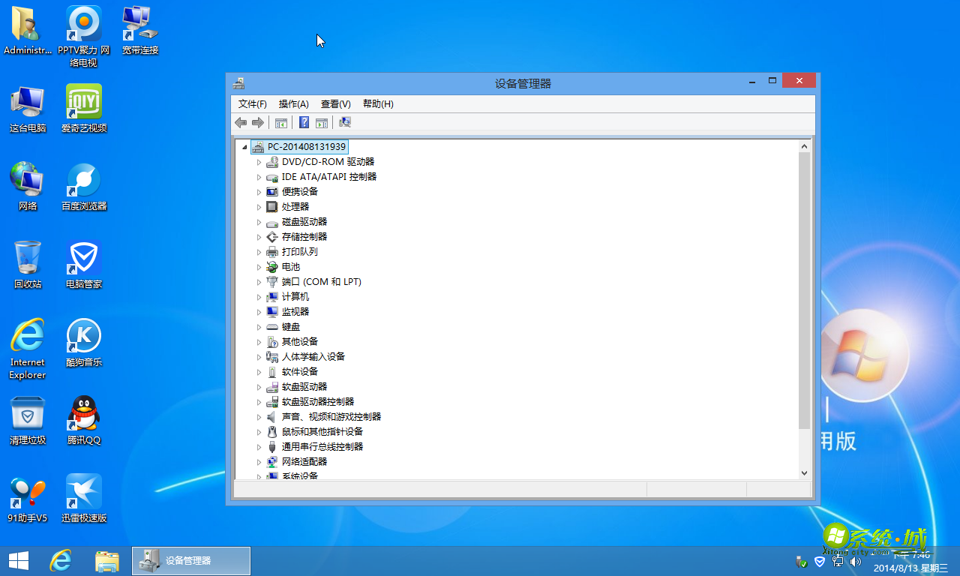The height and width of the screenshot is (576, 960).
Task: Click the forward navigation arrow in Device Manager
Action: (258, 122)
